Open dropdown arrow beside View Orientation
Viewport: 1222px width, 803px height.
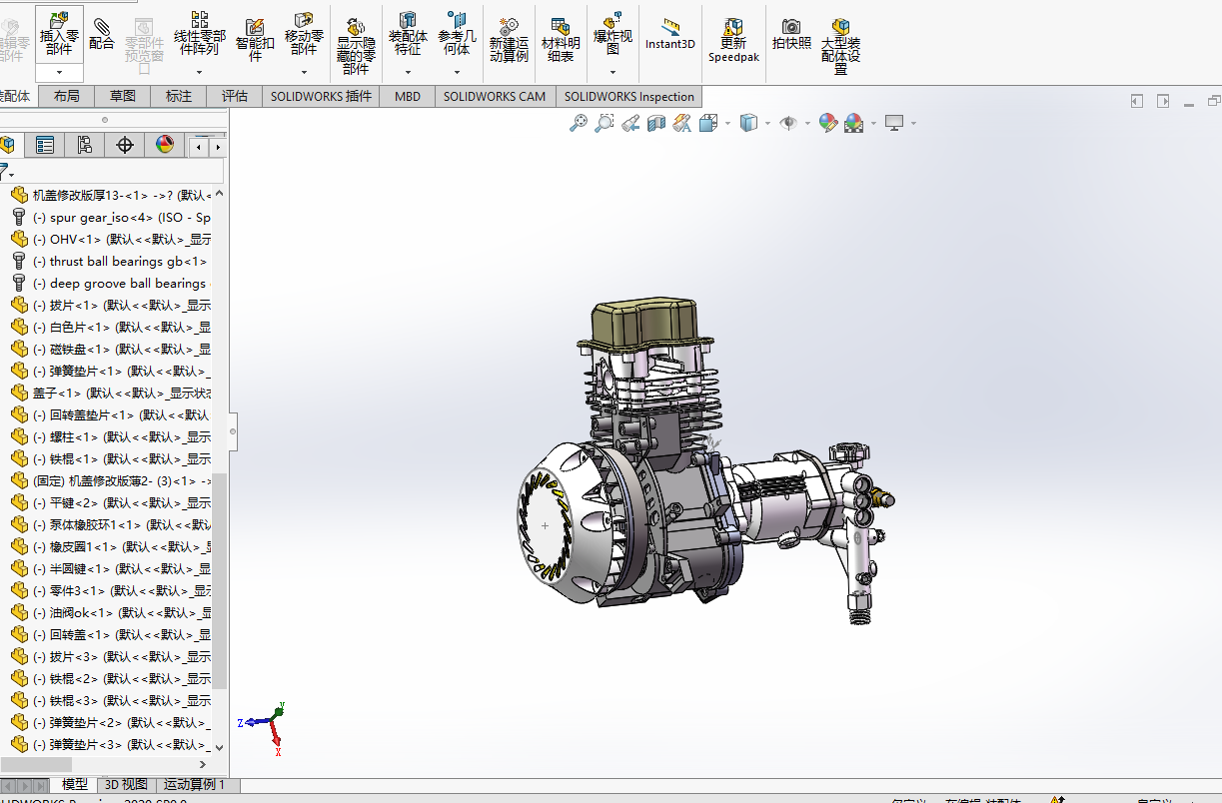(727, 124)
